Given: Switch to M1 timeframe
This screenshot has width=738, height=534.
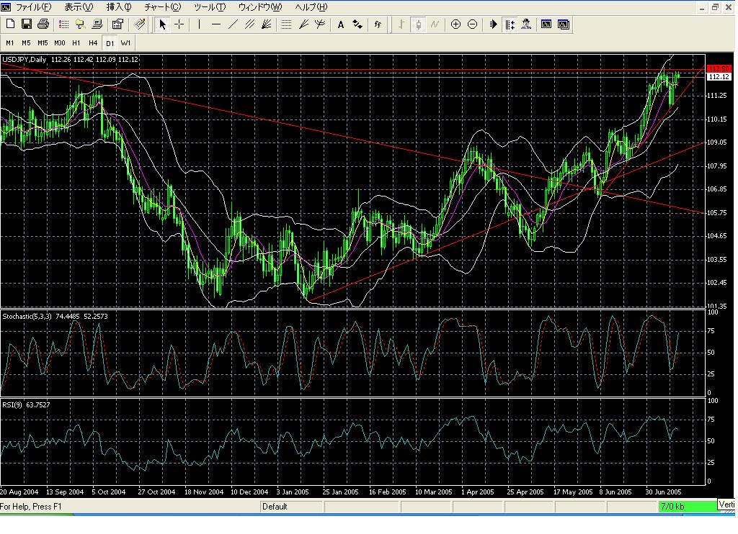Looking at the screenshot, I should pyautogui.click(x=10, y=42).
